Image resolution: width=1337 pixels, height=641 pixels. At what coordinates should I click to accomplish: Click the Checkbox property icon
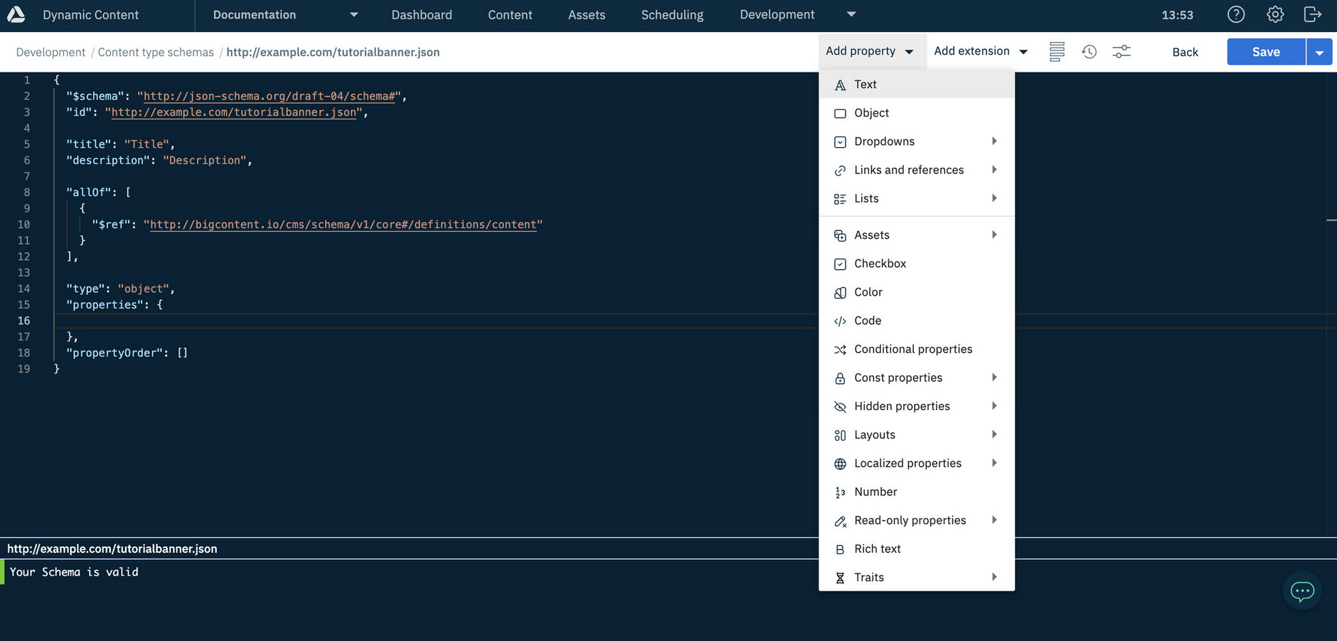click(x=840, y=264)
